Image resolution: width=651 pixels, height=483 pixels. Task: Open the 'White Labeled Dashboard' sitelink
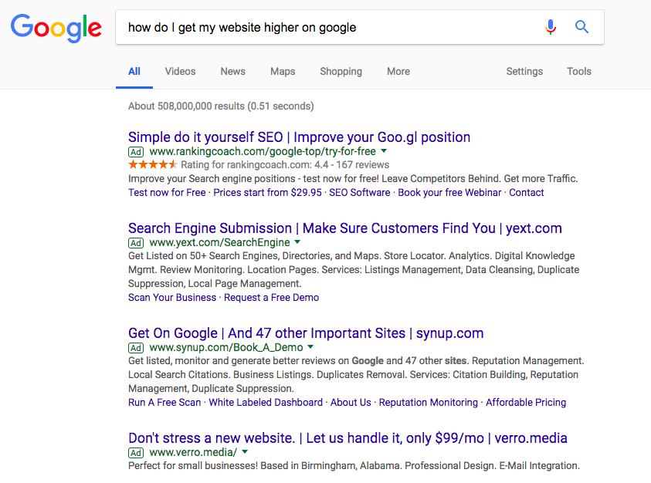[x=266, y=403]
